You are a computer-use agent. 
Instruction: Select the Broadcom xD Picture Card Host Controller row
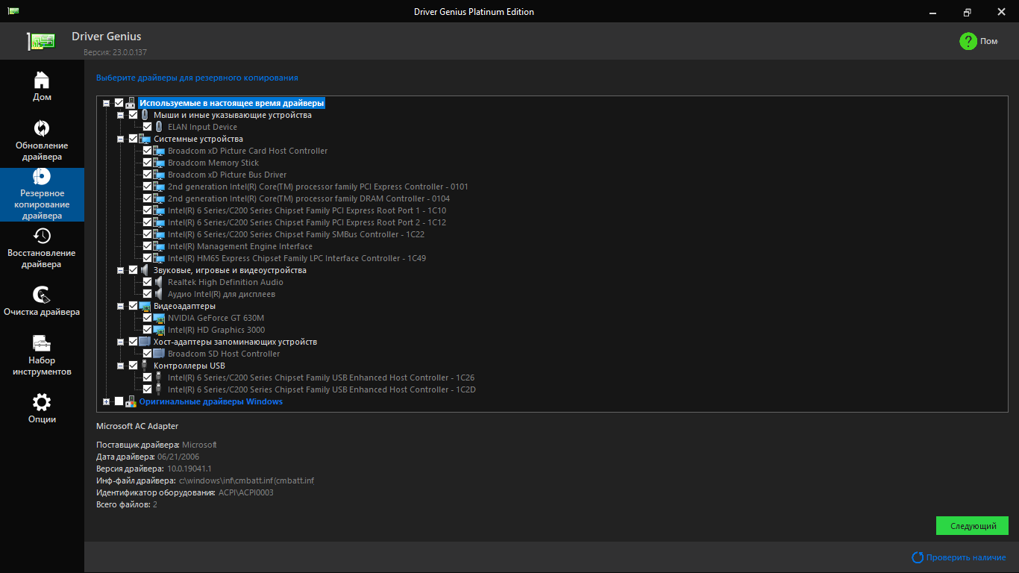pyautogui.click(x=248, y=151)
